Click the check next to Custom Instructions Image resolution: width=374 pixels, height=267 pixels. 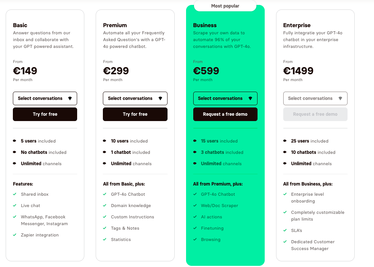click(105, 217)
